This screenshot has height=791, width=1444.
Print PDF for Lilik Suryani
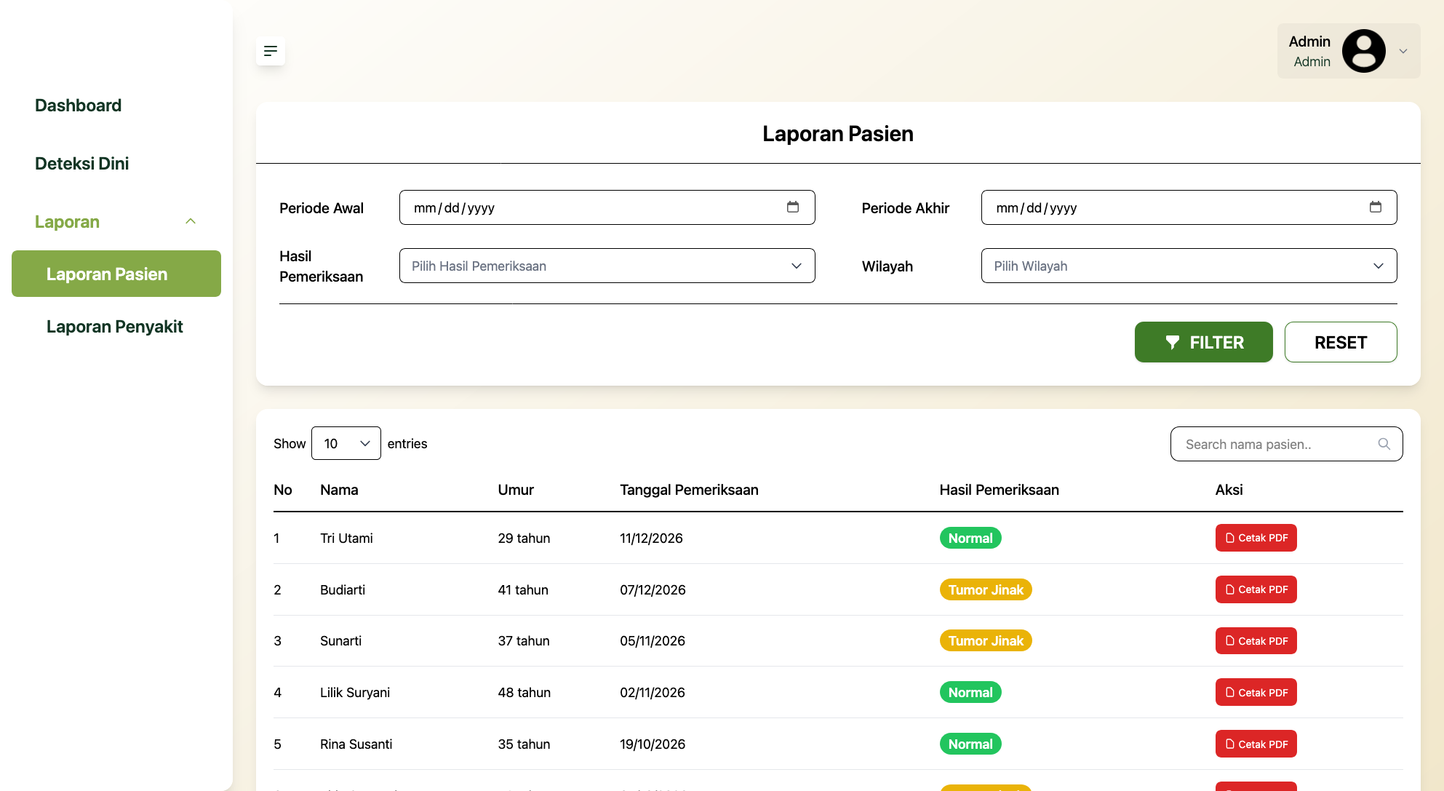point(1256,692)
